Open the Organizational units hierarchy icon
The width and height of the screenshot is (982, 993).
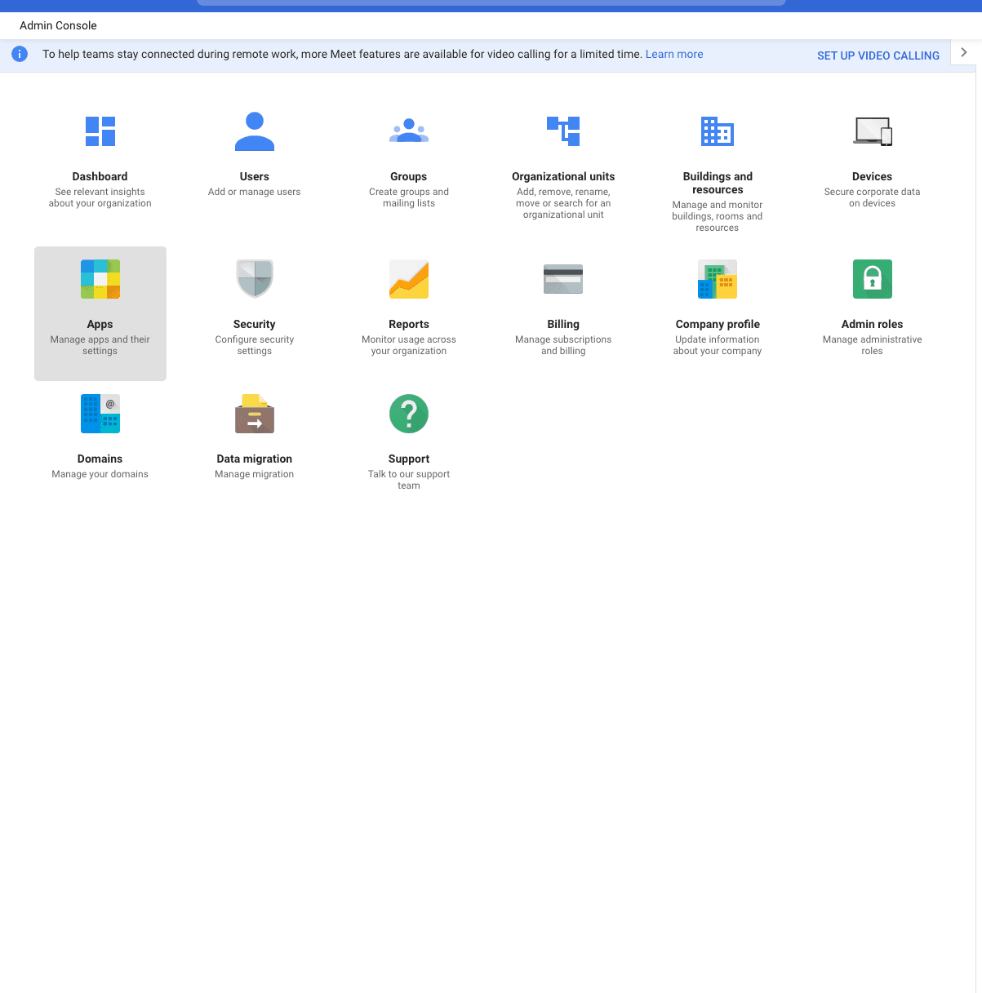point(563,131)
